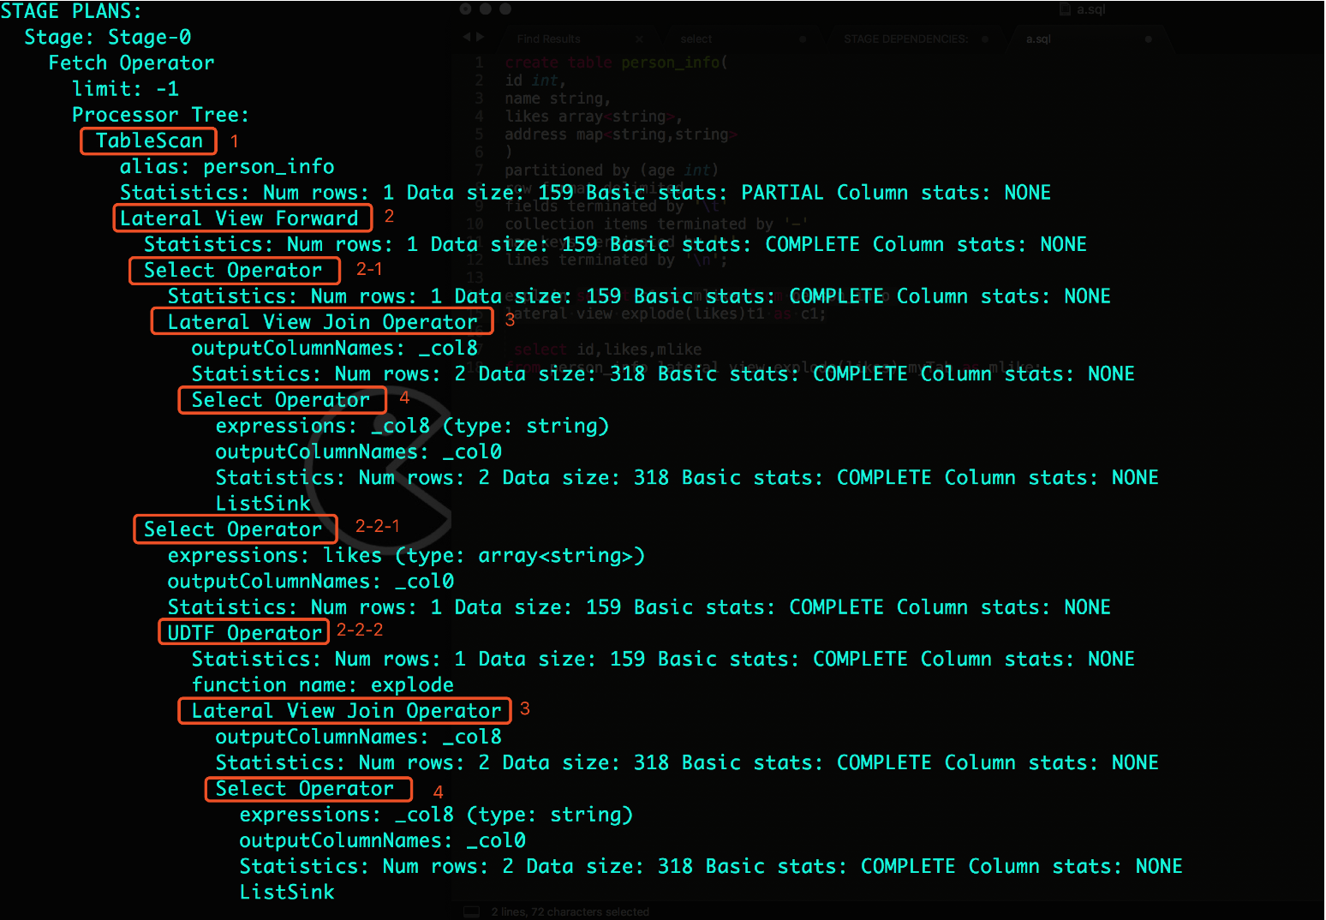This screenshot has width=1326, height=920.
Task: Click the 'alias: person_info' line
Action: 227,166
